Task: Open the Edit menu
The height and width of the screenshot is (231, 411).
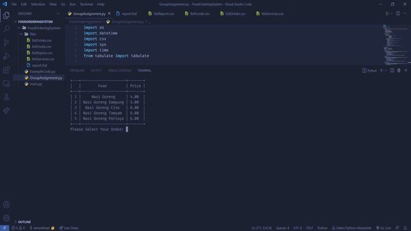Action: click(24, 4)
